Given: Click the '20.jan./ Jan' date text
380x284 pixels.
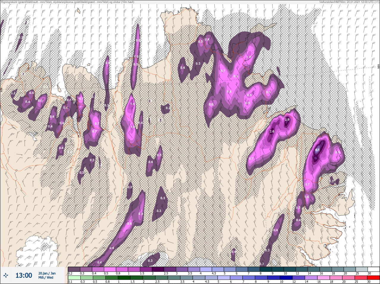Looking at the screenshot, I should pyautogui.click(x=47, y=273).
